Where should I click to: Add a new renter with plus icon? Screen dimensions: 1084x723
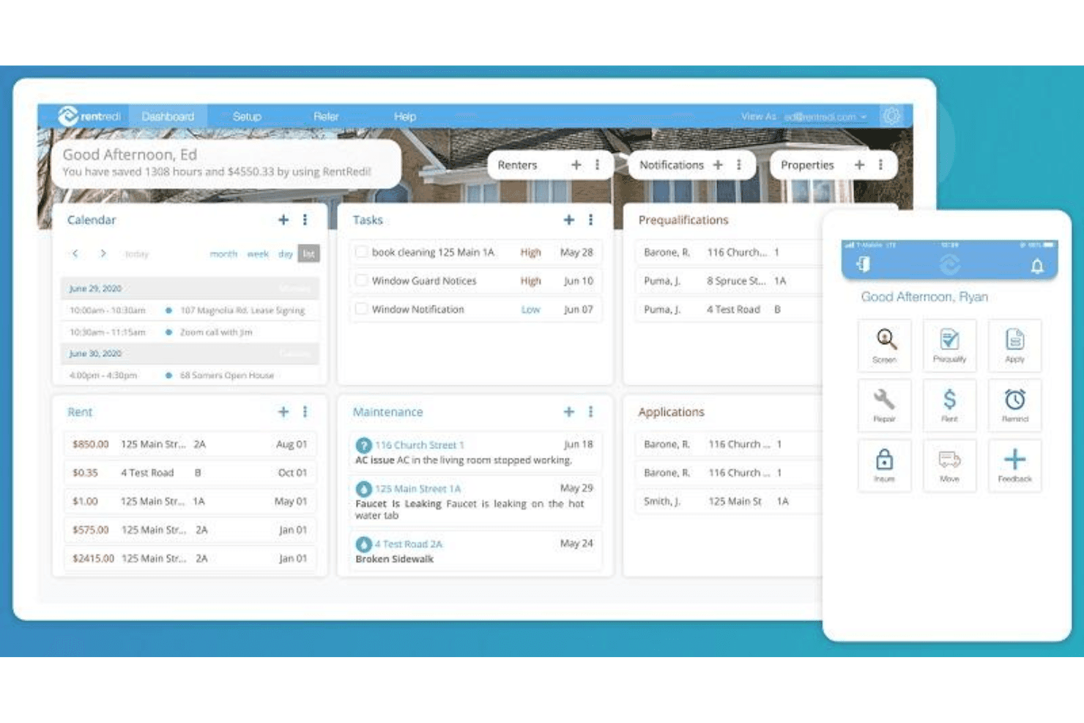576,165
